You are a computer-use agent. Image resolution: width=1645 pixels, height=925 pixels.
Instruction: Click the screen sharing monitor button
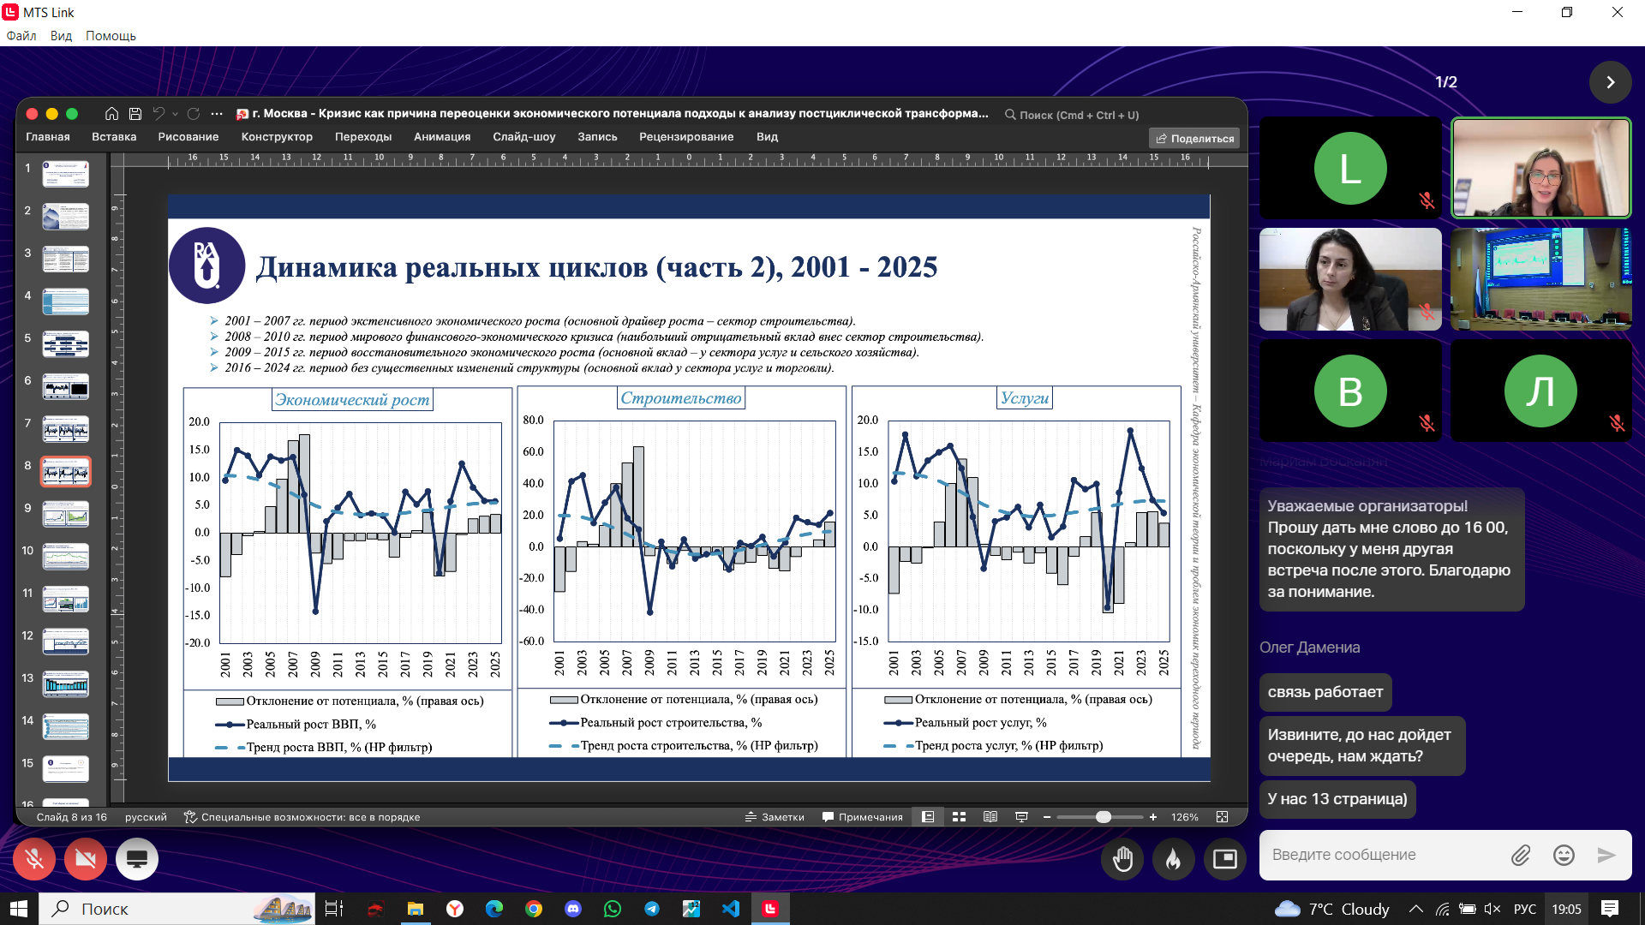(x=137, y=859)
